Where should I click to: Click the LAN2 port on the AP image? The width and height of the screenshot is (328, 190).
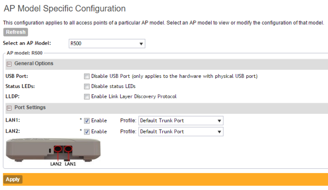pyautogui.click(x=58, y=150)
